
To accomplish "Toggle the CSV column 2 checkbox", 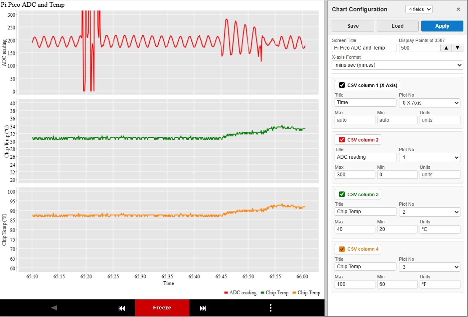I will (342, 140).
